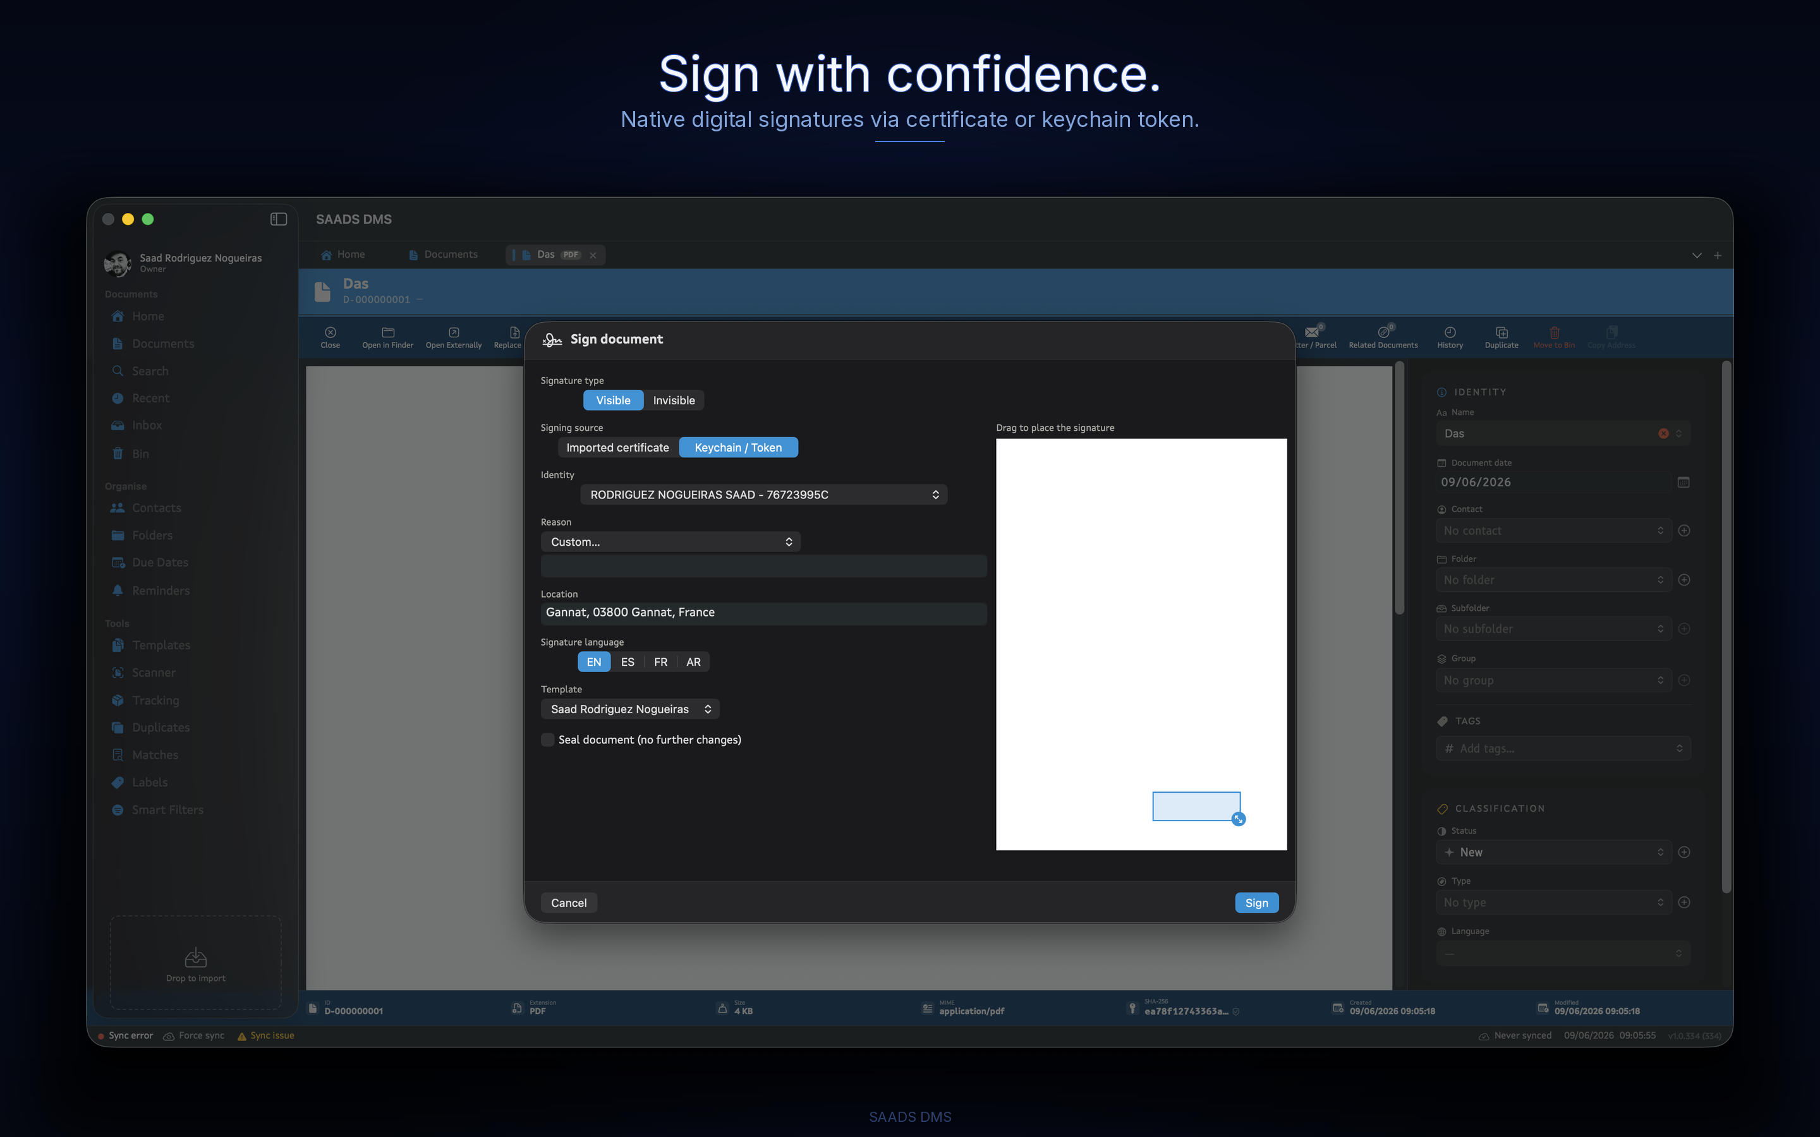Switch to the Documents tab
Viewport: 1820px width, 1137px height.
point(443,254)
